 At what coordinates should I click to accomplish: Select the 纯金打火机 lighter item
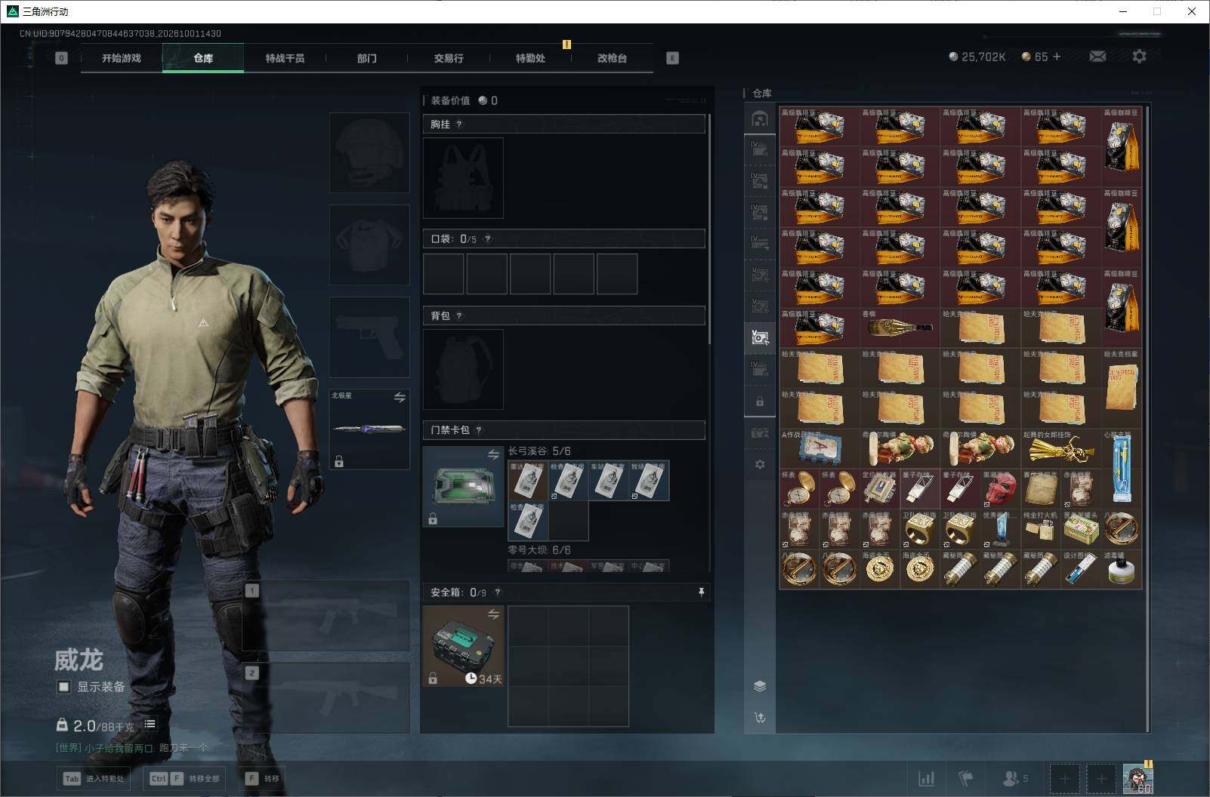click(1041, 528)
